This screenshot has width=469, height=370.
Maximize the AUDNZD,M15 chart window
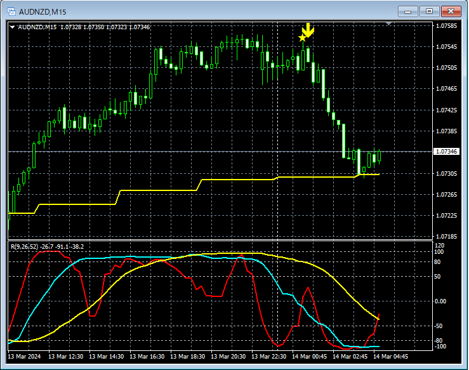(x=429, y=11)
